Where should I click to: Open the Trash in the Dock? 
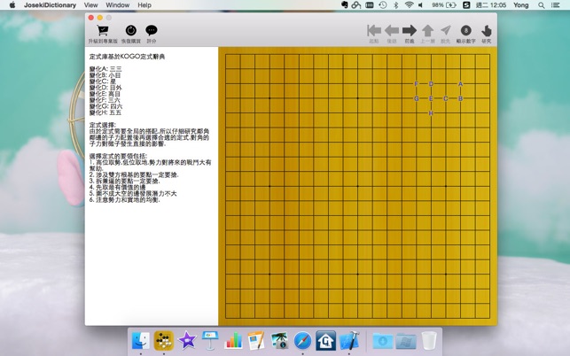(429, 340)
